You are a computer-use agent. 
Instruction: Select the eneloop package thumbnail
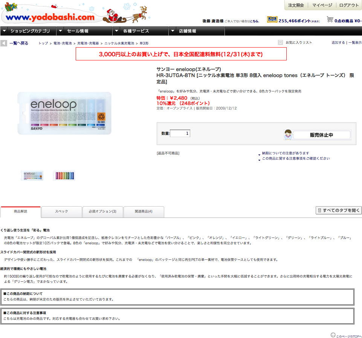click(32, 176)
